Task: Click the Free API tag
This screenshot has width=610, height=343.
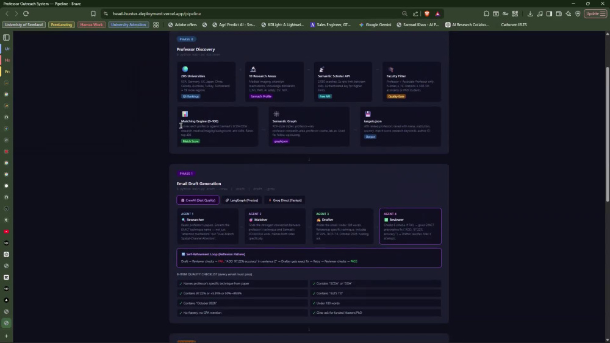Action: 325,96
